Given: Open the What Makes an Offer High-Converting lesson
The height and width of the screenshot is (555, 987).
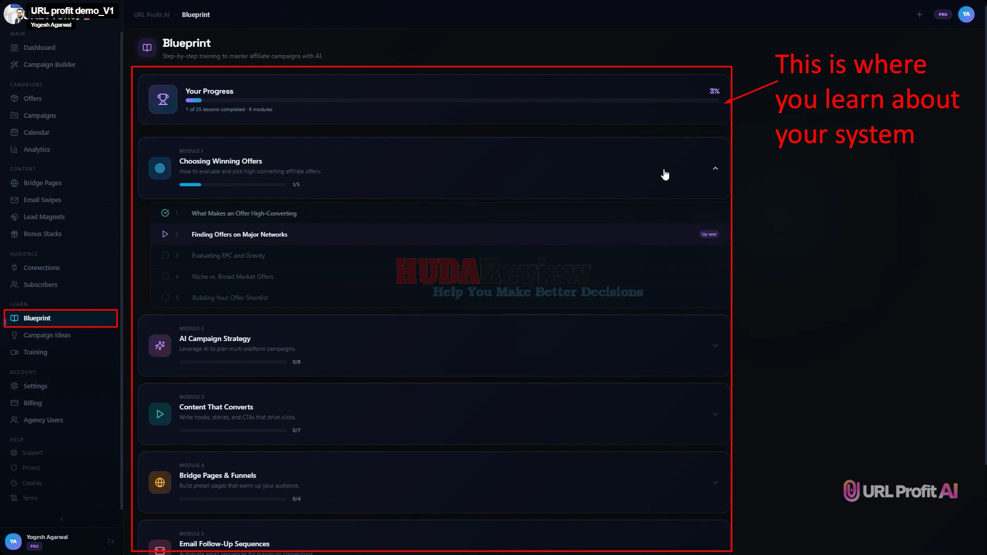Looking at the screenshot, I should point(244,213).
